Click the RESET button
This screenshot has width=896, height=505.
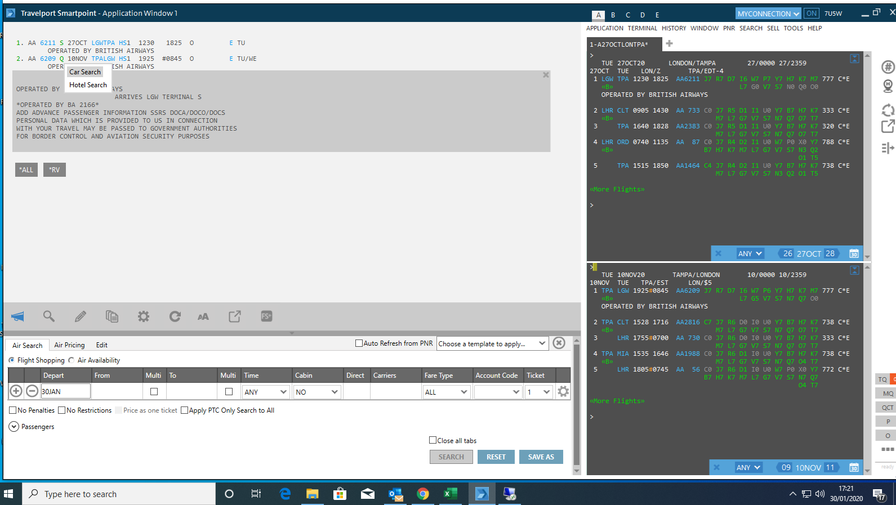click(x=496, y=457)
